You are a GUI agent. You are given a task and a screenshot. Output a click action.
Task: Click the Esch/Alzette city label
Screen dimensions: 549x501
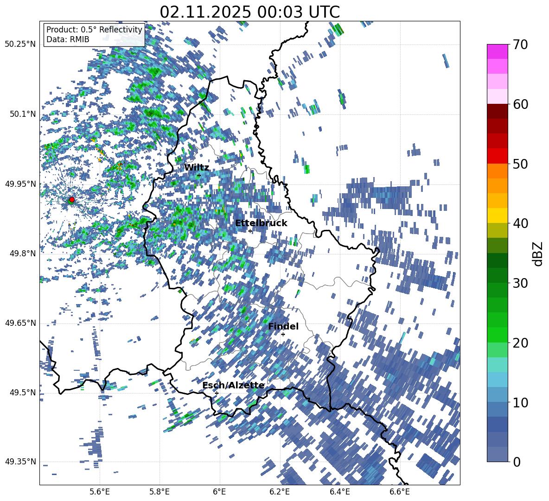point(233,385)
